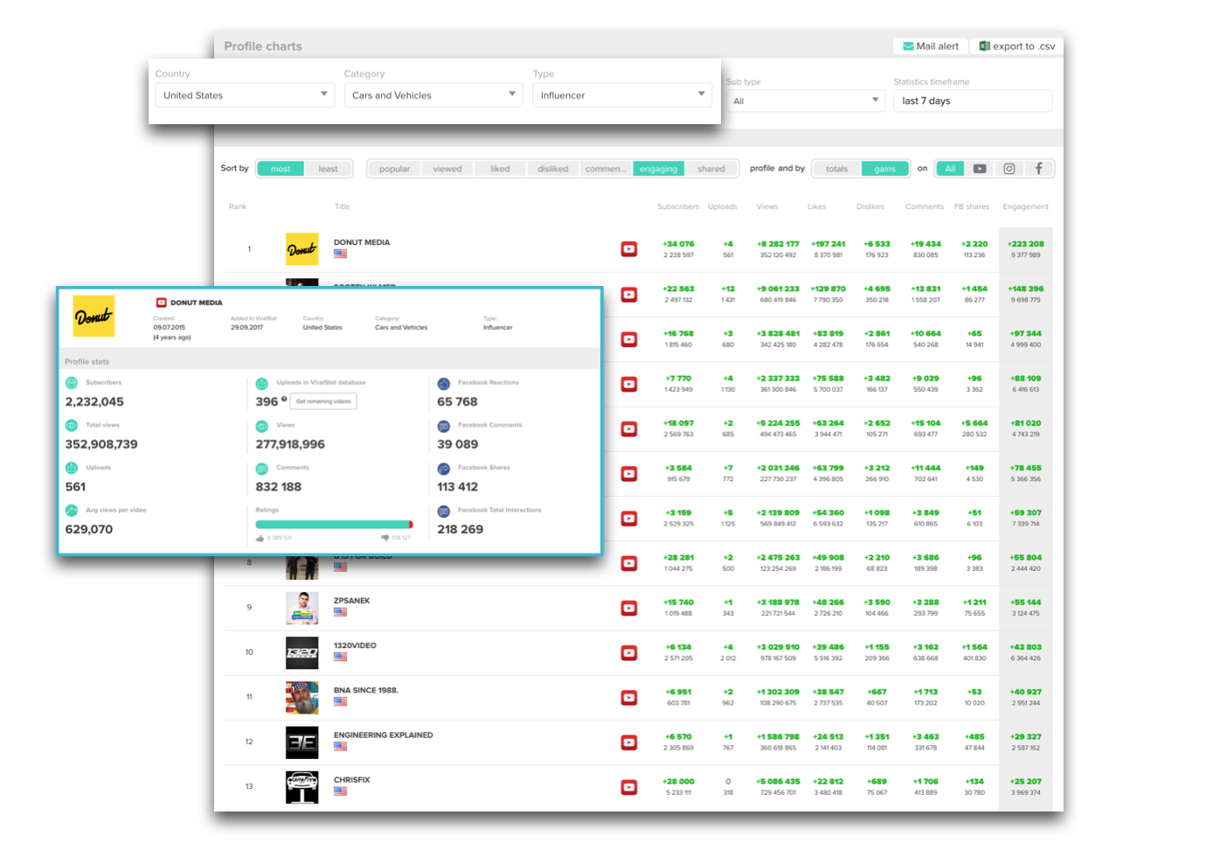The image size is (1220, 850).
Task: Click Get remaining videos button
Action: tap(323, 401)
